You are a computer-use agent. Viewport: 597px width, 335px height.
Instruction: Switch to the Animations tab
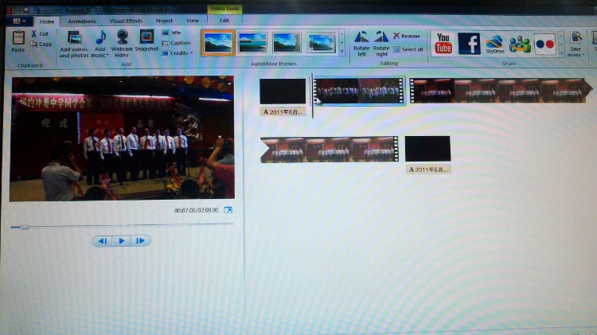(x=82, y=21)
